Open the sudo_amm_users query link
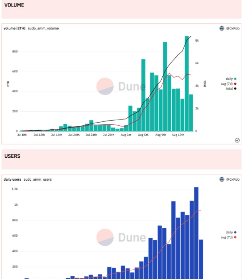Image resolution: width=248 pixels, height=279 pixels. [x=37, y=179]
